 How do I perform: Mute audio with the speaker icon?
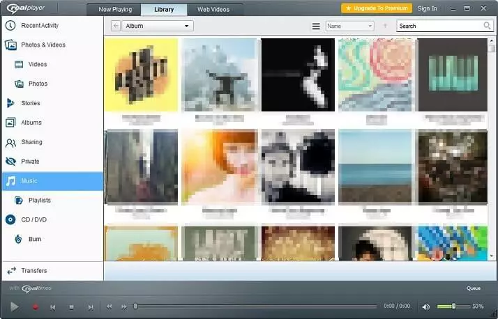[426, 306]
